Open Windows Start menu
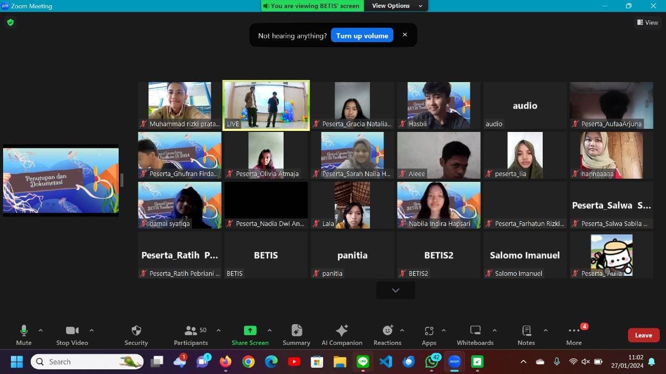 pos(17,362)
